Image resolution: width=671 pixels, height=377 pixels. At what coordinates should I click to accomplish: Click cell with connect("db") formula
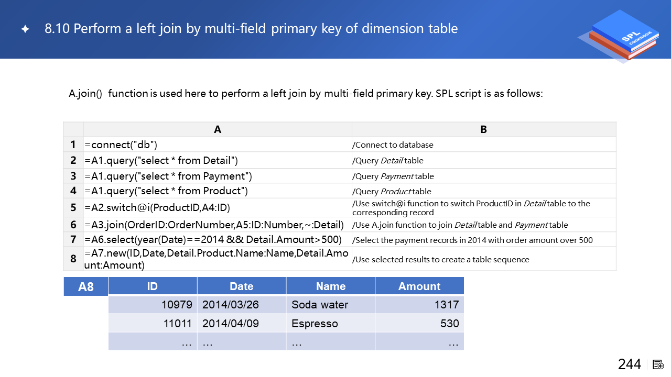pos(217,145)
